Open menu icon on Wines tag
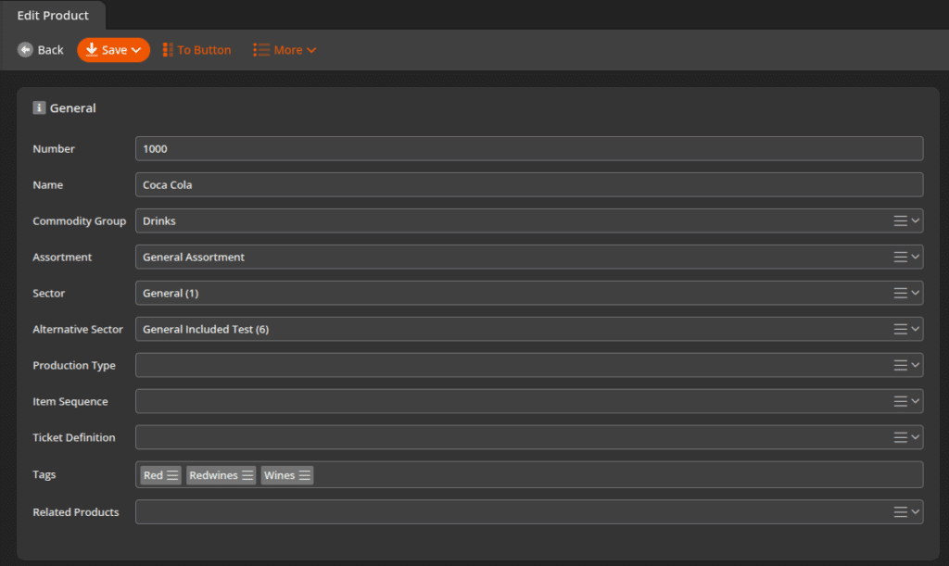This screenshot has height=566, width=949. 304,475
